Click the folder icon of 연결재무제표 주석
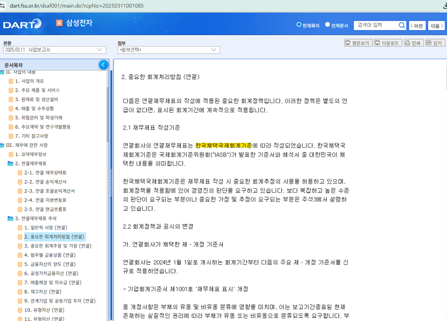This screenshot has width=447, height=321. tap(10, 217)
